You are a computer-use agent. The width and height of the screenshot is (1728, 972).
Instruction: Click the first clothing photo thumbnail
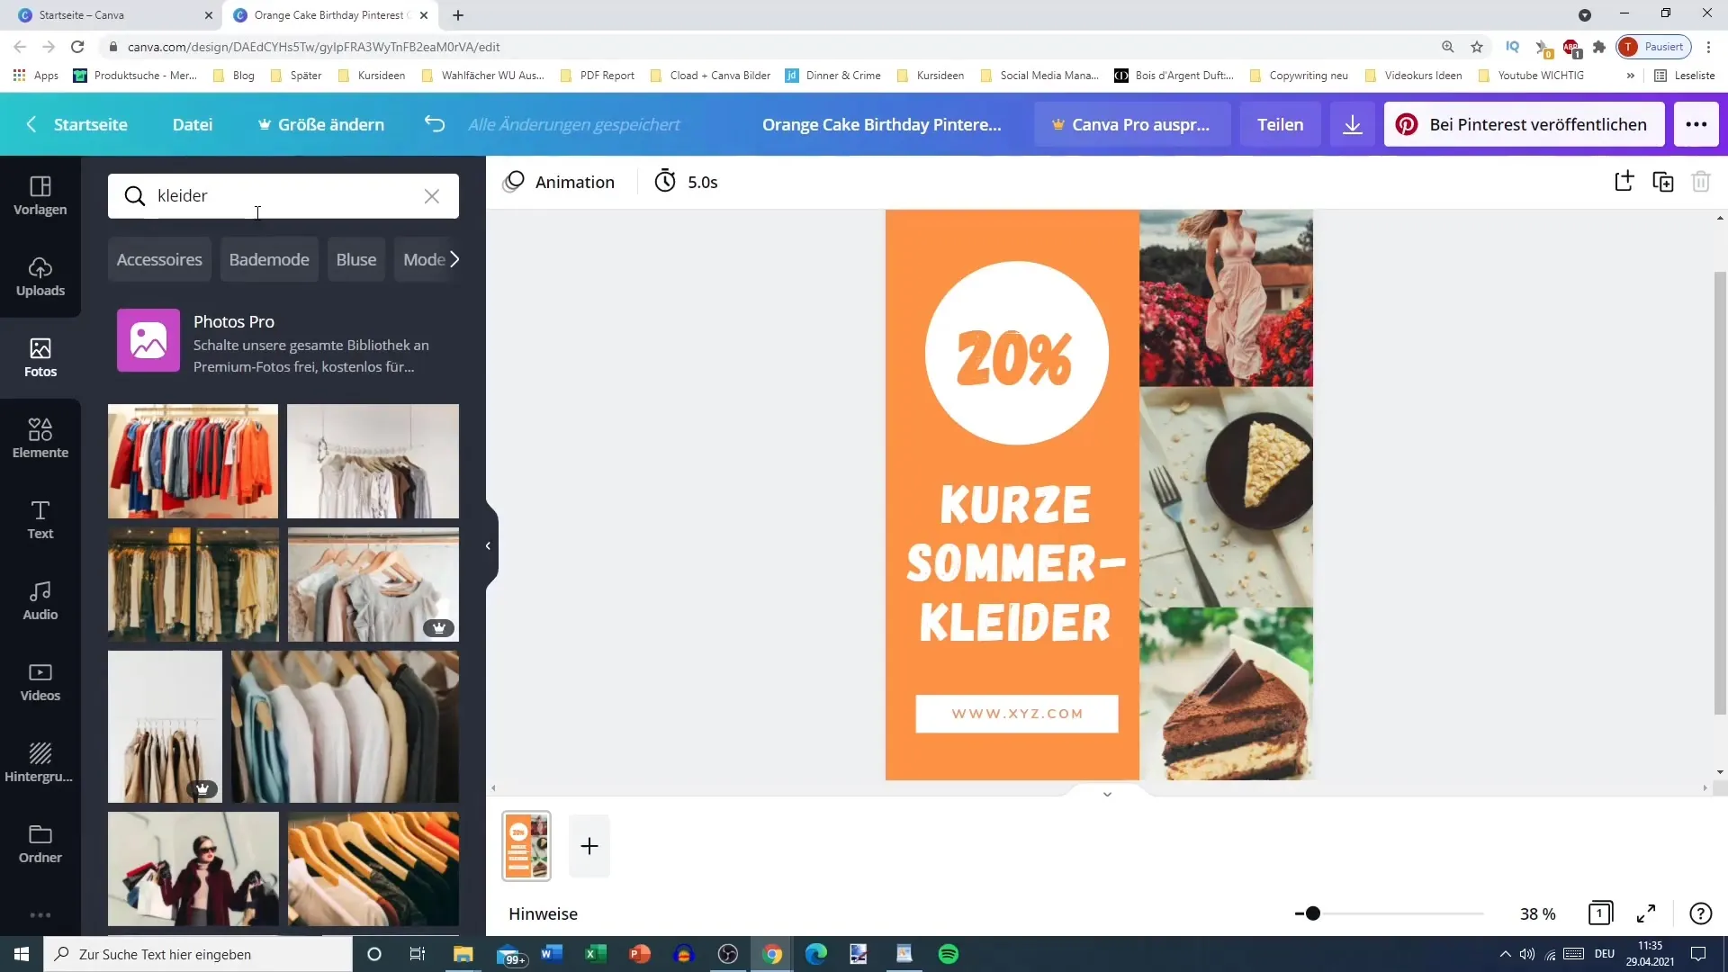[x=193, y=461]
